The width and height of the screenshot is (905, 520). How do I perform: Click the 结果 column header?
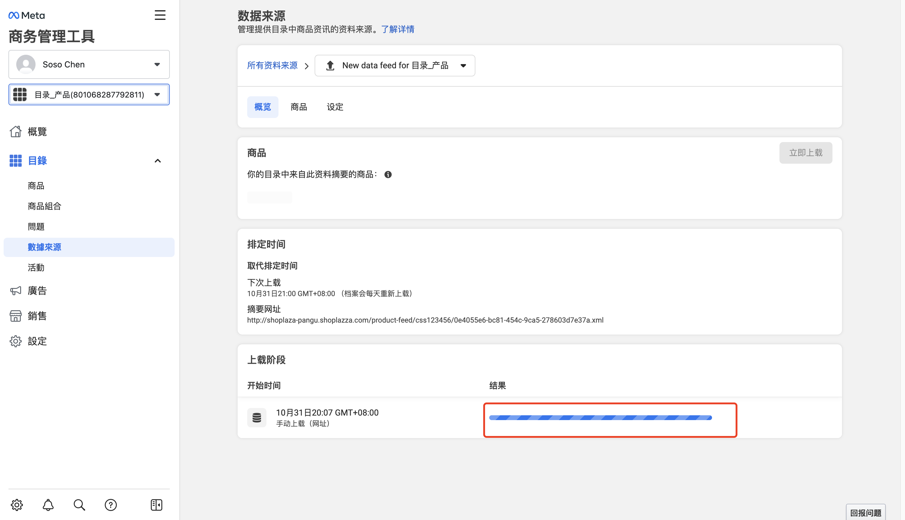497,385
